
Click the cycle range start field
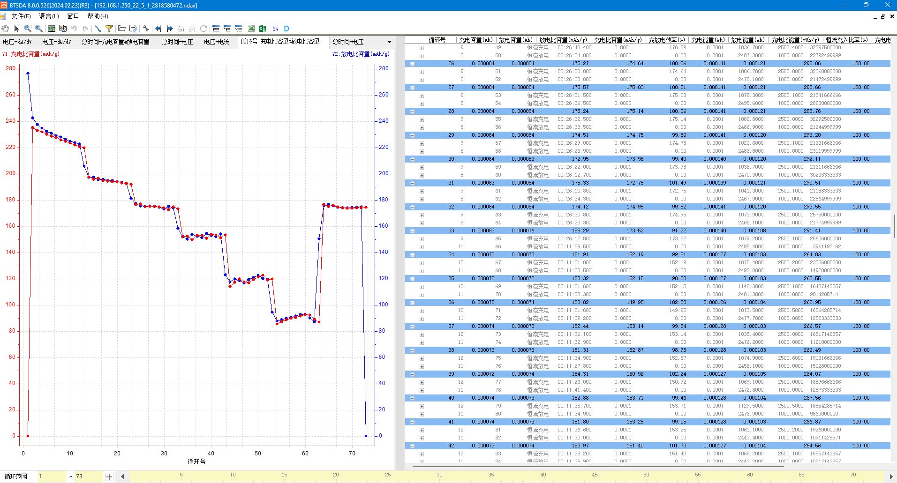click(51, 476)
